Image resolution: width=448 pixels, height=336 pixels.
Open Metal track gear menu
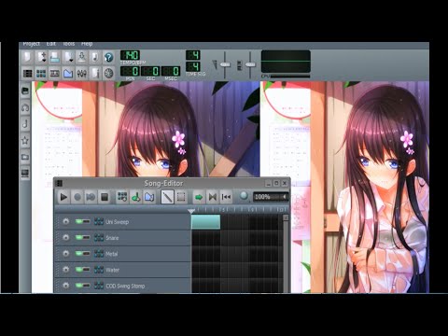(65, 254)
